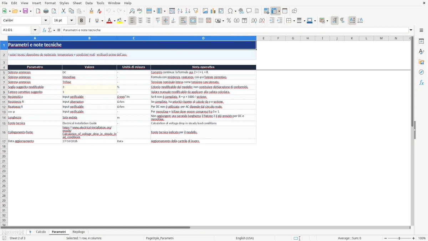Click the English (USA) language status

pyautogui.click(x=245, y=238)
